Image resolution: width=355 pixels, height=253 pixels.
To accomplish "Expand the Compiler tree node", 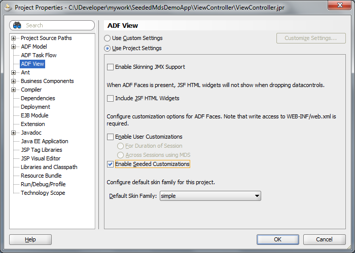I will point(13,90).
